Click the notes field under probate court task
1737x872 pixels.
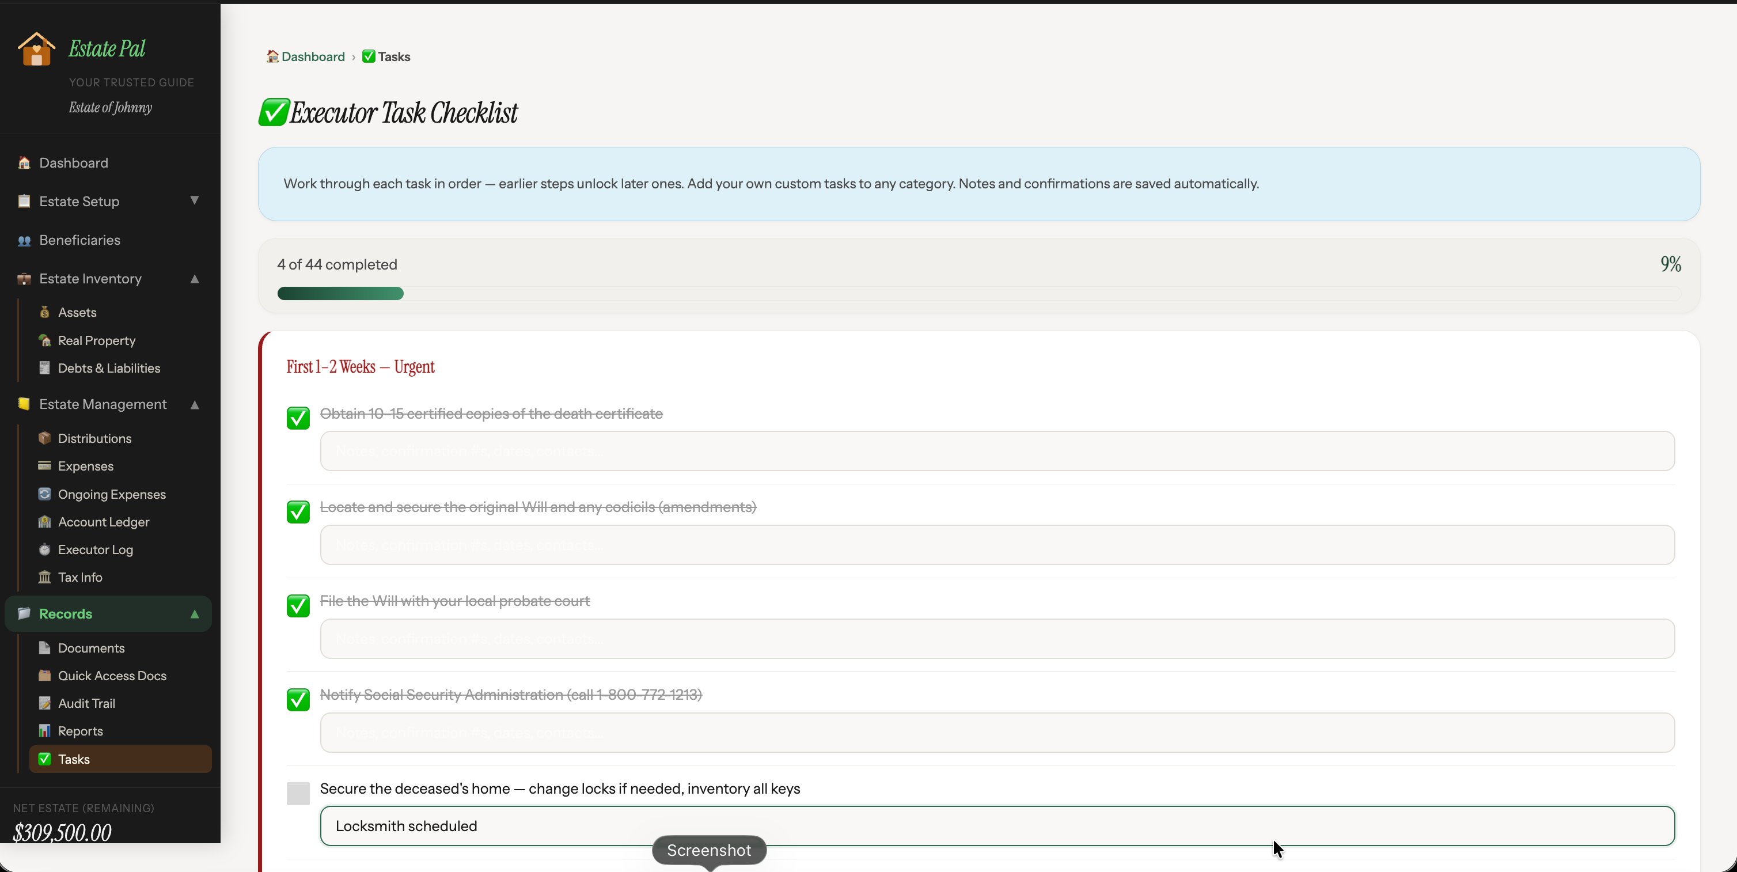click(996, 638)
